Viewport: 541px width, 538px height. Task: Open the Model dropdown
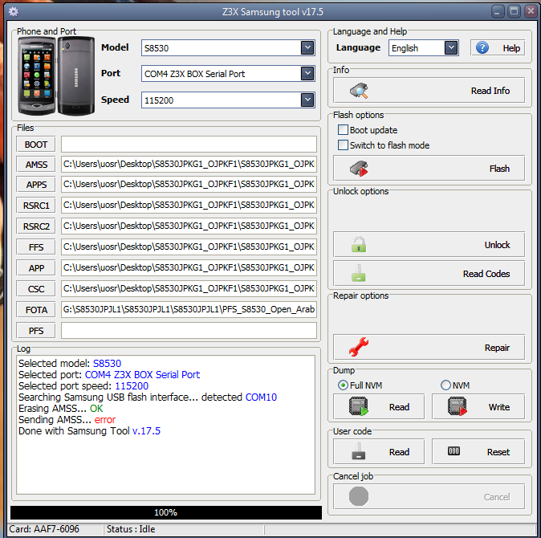[x=307, y=47]
